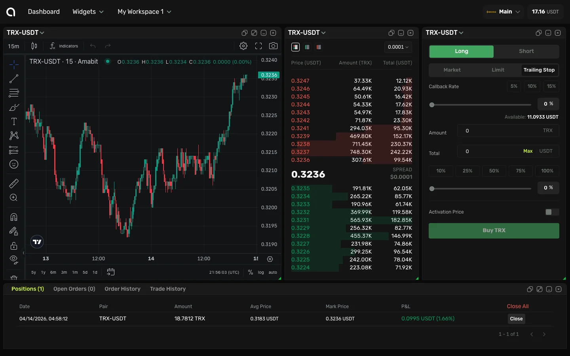
Task: Select the text annotation tool
Action: point(13,121)
